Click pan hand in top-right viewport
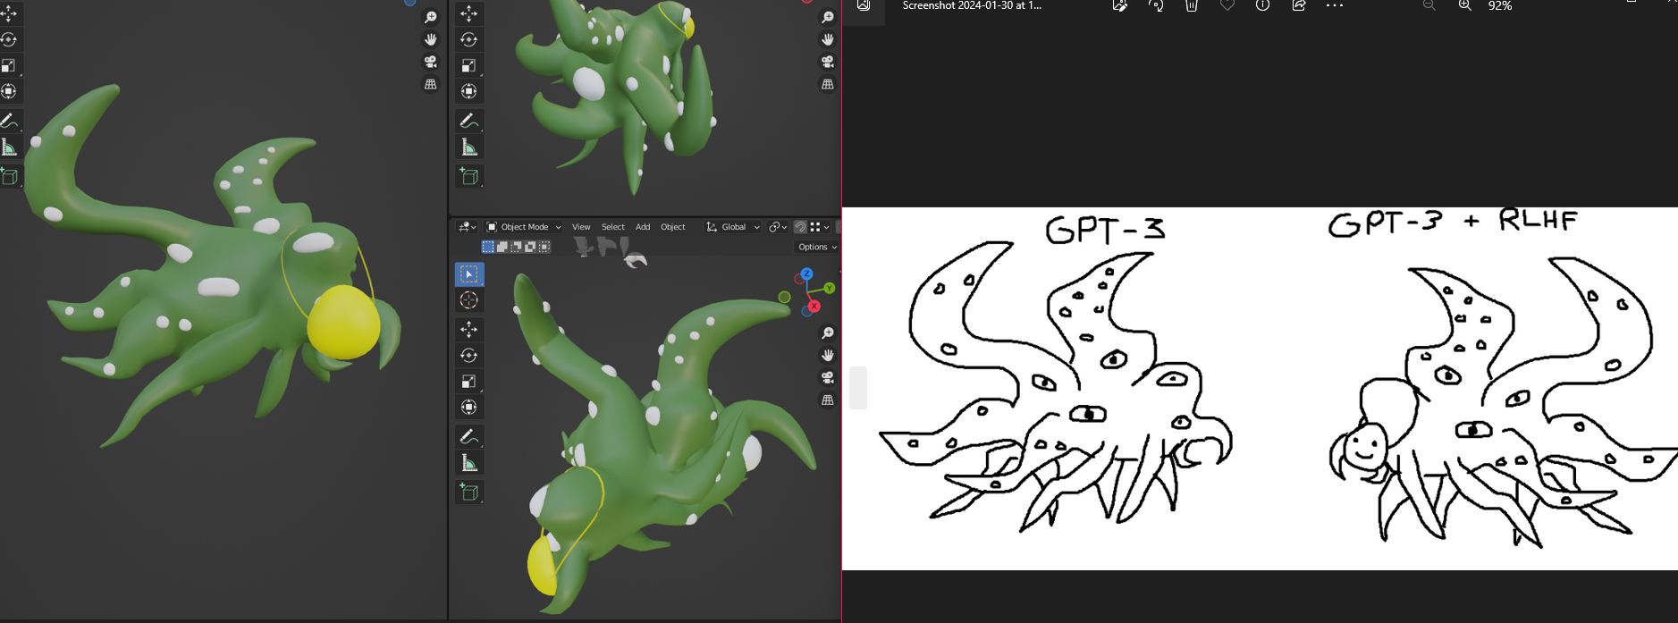Viewport: 1678px width, 623px height. 828,39
